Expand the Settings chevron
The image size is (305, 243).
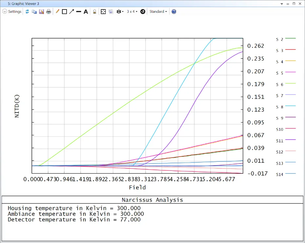[x=5, y=11]
